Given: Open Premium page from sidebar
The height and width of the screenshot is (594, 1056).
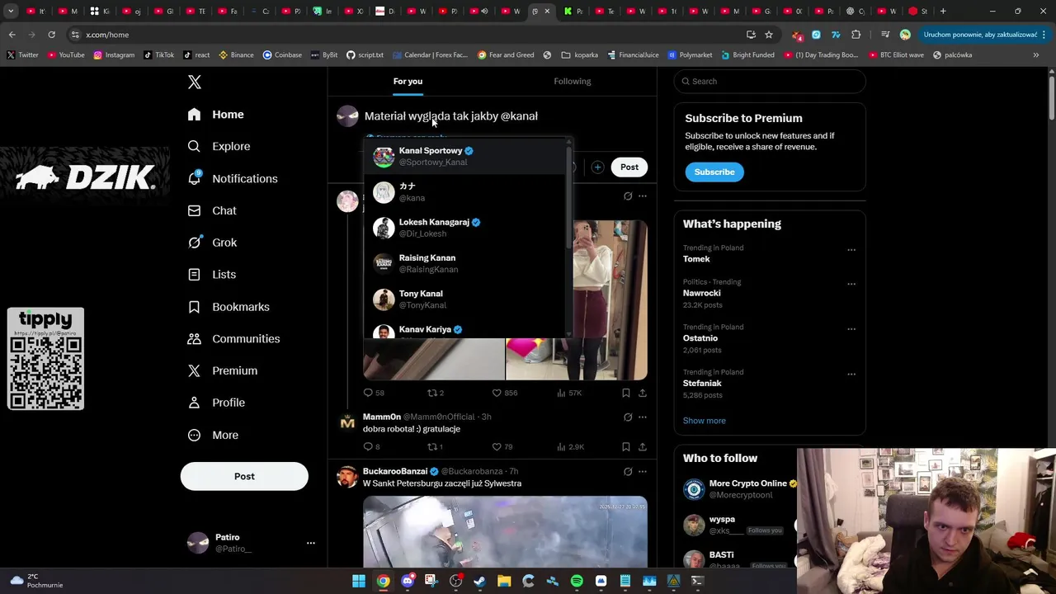Looking at the screenshot, I should click(x=223, y=370).
